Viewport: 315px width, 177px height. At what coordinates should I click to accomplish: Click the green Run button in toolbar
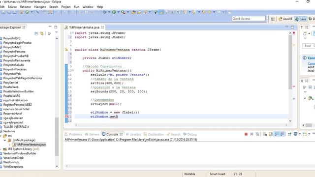tap(114, 12)
